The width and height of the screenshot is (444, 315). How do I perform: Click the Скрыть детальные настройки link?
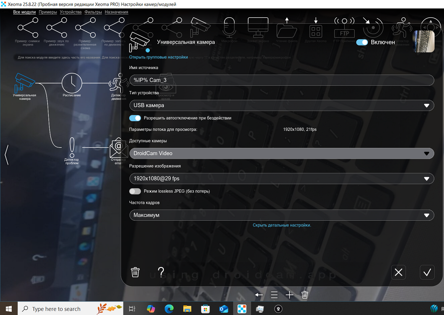click(x=282, y=225)
